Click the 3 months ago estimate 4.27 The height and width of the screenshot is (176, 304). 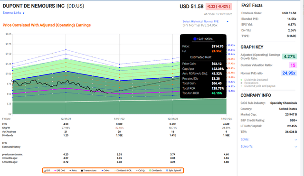[66, 158]
